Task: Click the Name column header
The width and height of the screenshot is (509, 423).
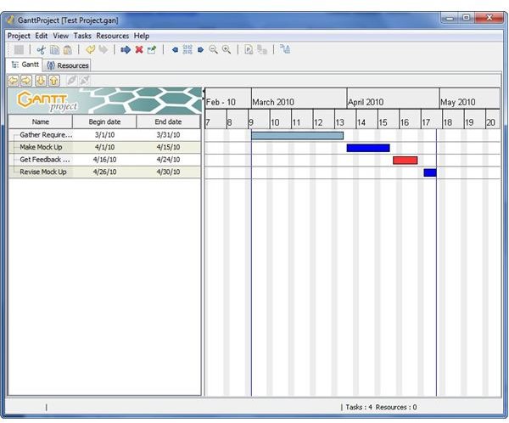Action: tap(41, 121)
